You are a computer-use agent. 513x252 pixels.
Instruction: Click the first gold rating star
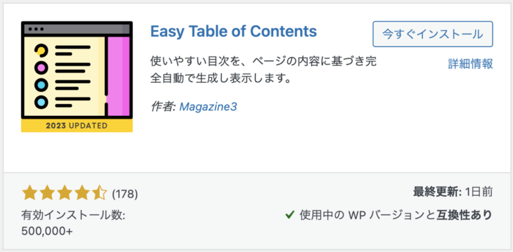(x=30, y=194)
